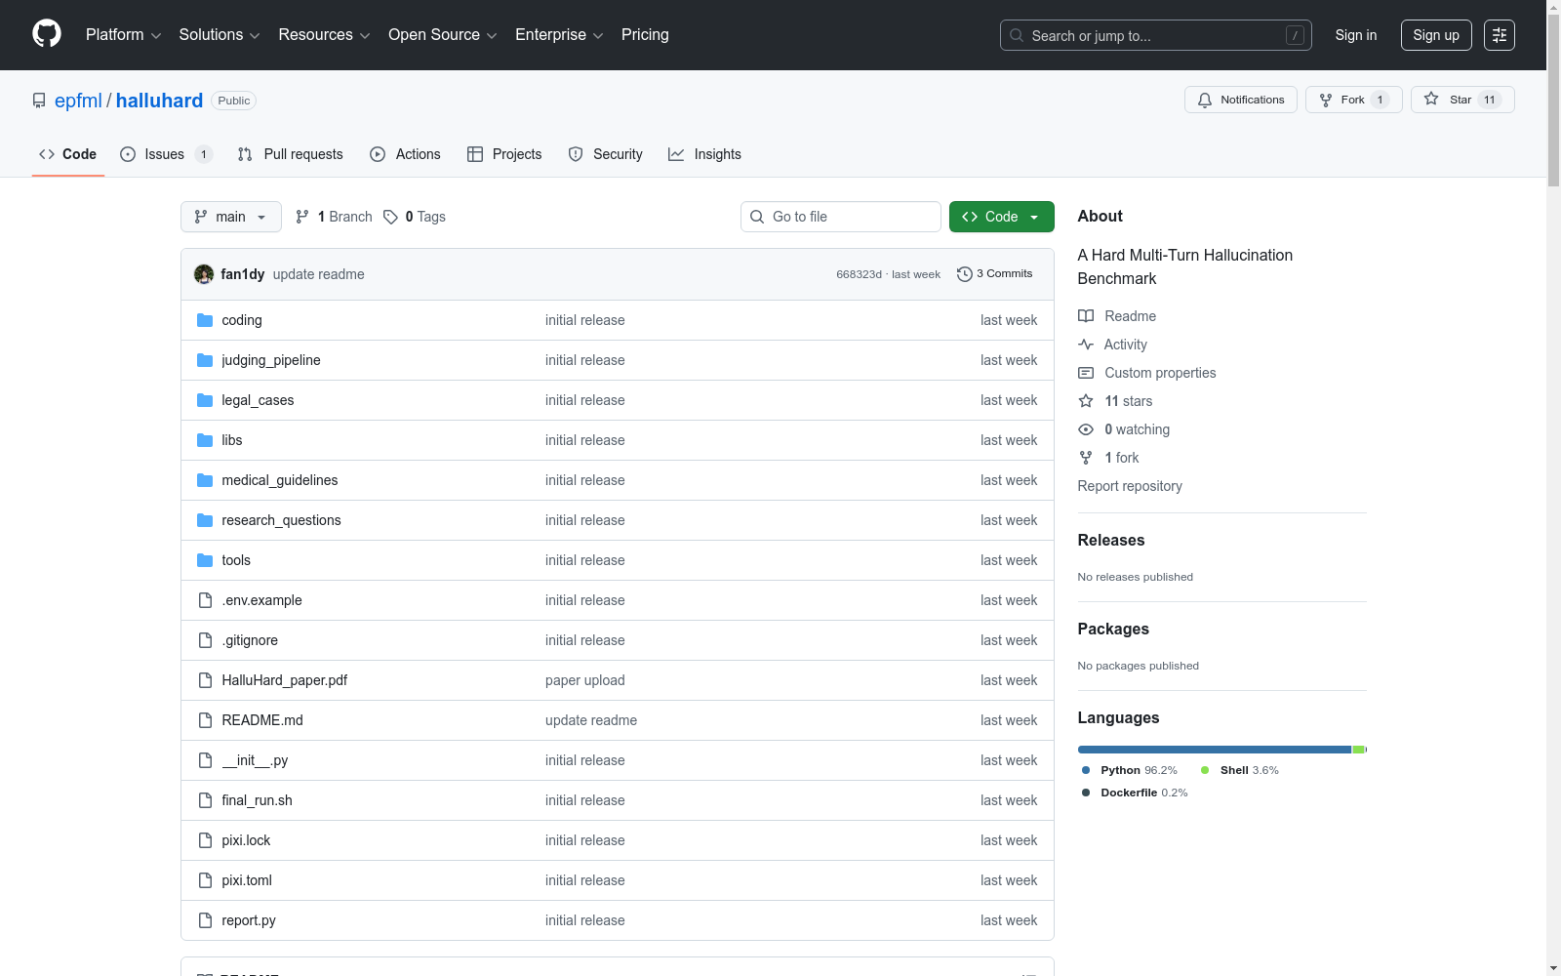Expand the Solutions menu
Viewport: 1561px width, 976px height.
pyautogui.click(x=220, y=35)
